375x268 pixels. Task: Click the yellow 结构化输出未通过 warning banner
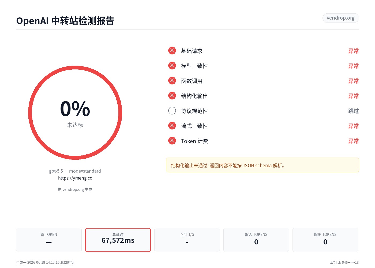[x=262, y=165]
